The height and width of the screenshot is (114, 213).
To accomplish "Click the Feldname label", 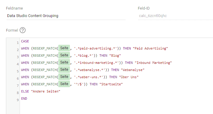I will pyautogui.click(x=14, y=8).
